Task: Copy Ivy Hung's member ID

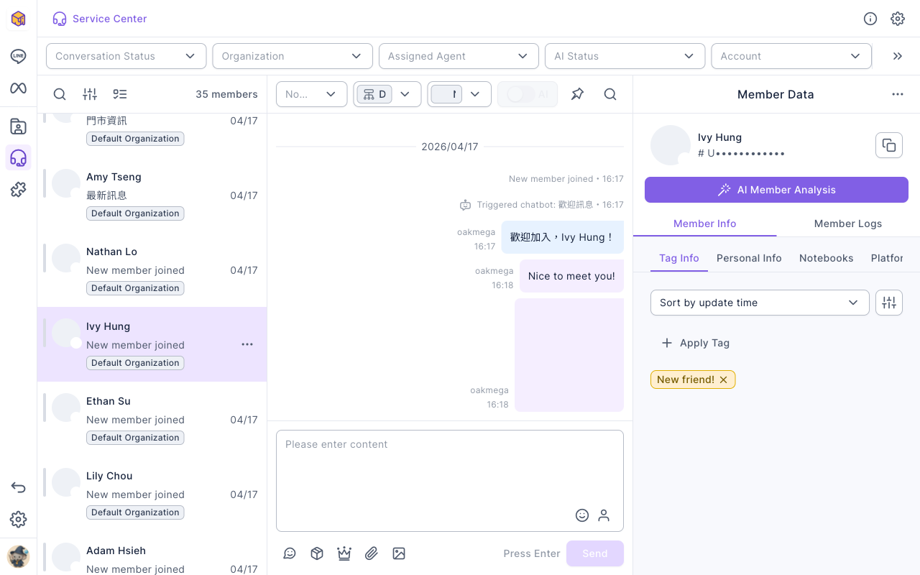Action: coord(889,145)
